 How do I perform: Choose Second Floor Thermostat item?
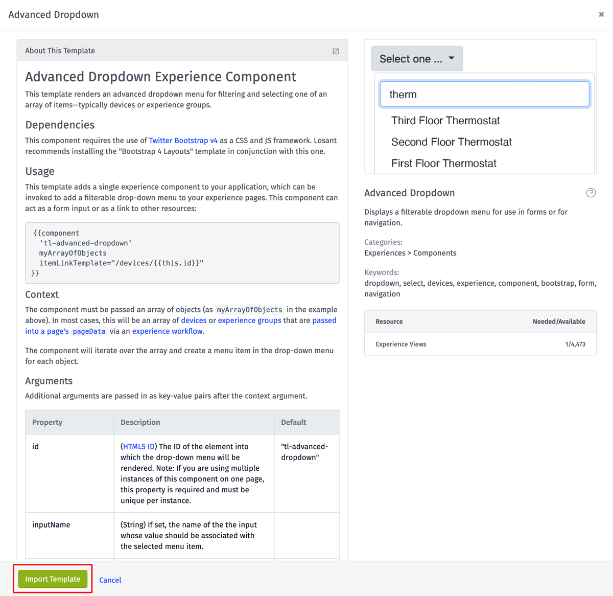pos(452,142)
